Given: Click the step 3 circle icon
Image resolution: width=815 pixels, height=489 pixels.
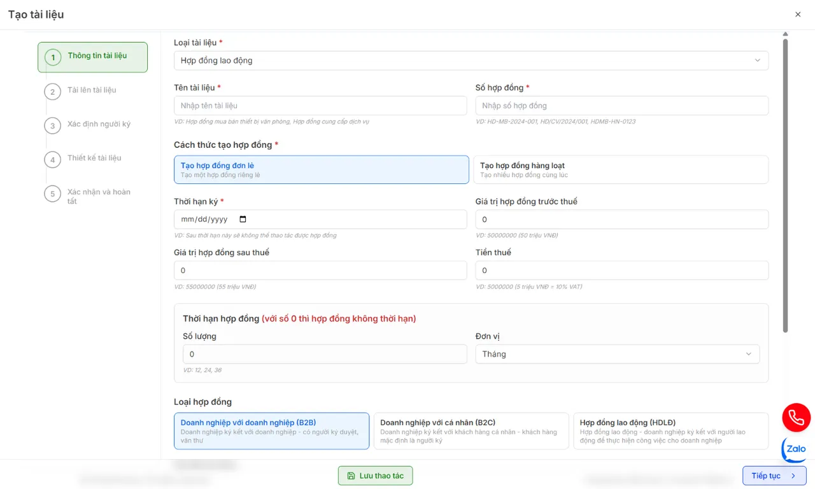Looking at the screenshot, I should (53, 125).
